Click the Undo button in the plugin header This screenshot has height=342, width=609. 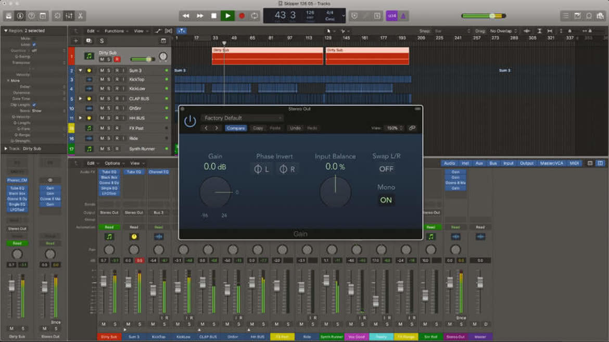pos(295,128)
